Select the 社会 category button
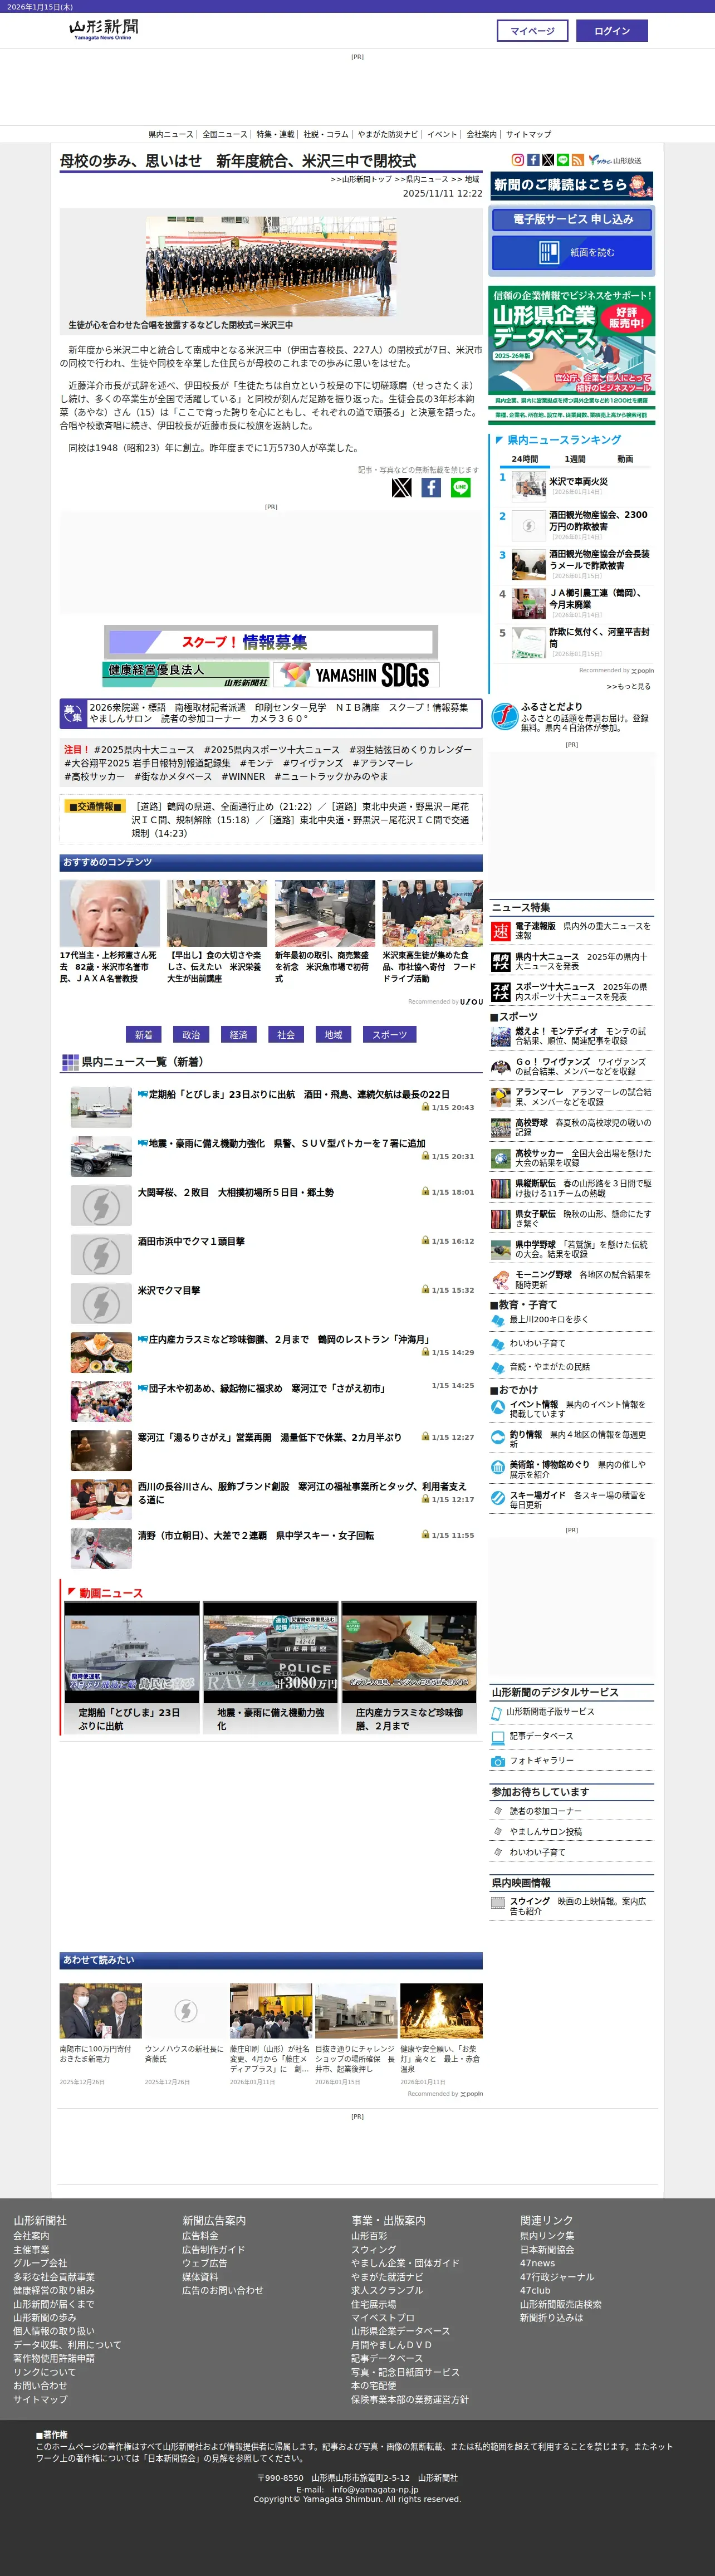715x2576 pixels. pyautogui.click(x=286, y=1035)
